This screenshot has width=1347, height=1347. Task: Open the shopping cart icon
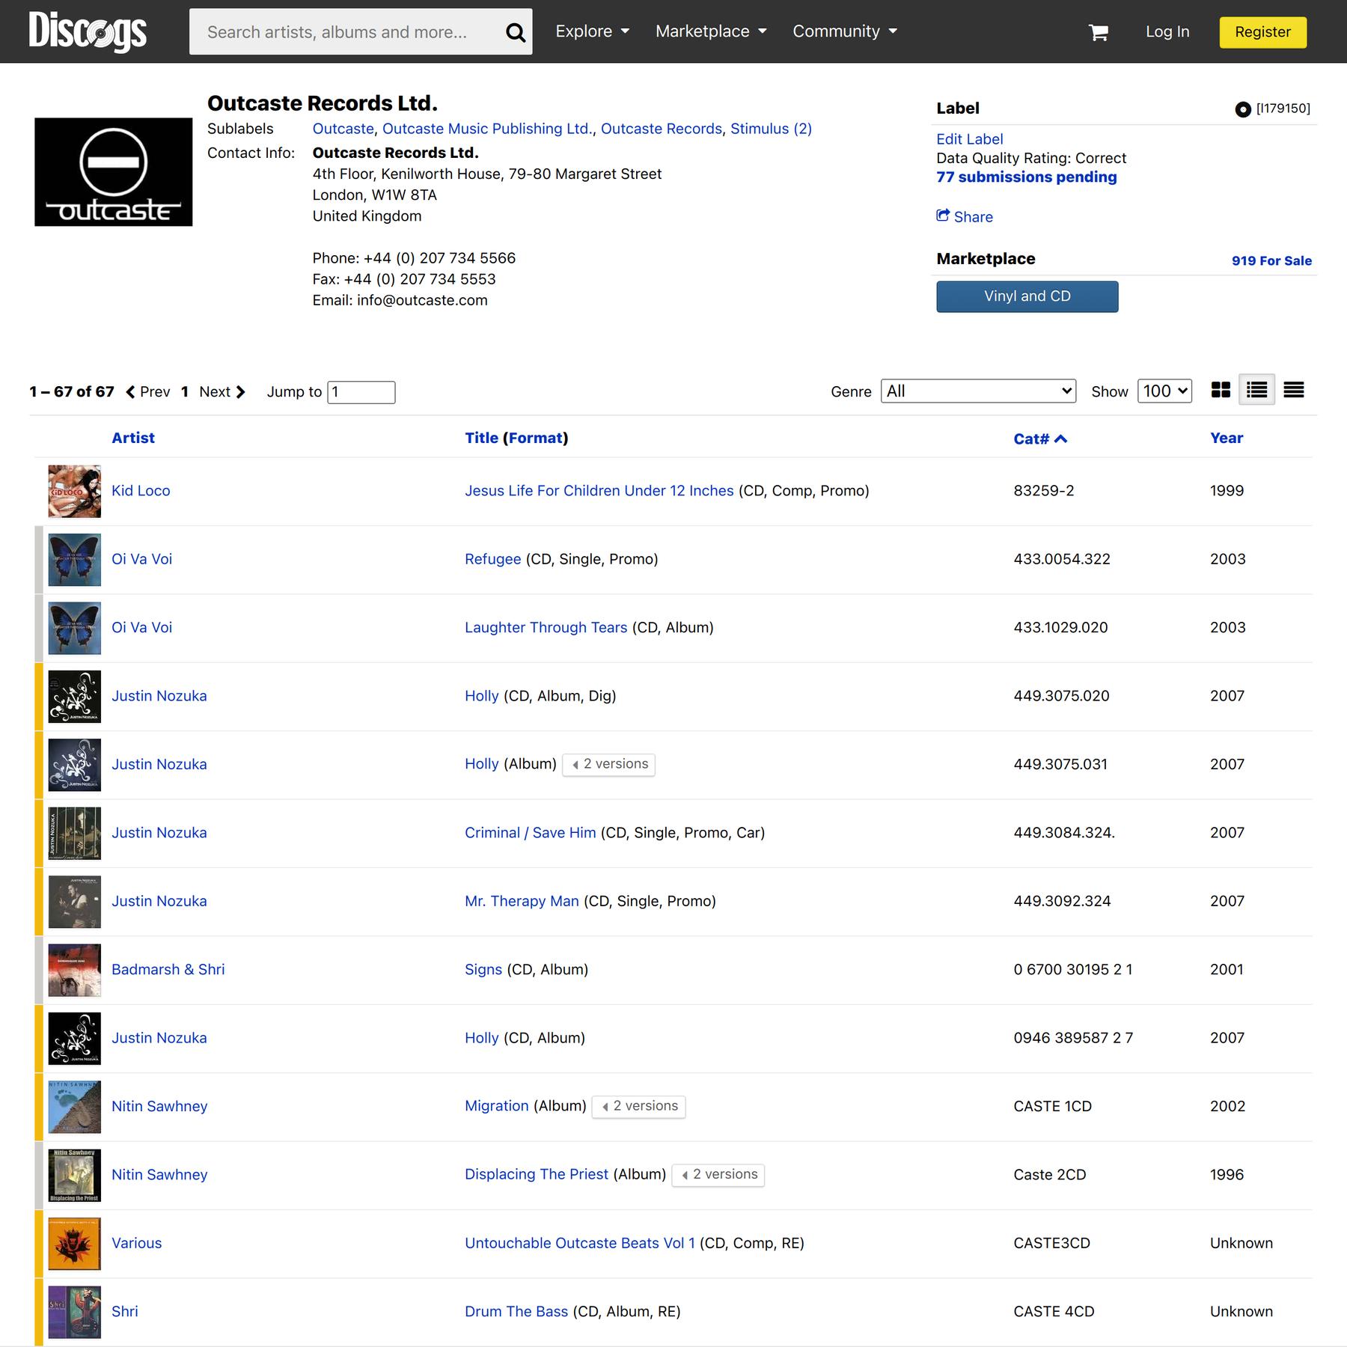(1098, 32)
